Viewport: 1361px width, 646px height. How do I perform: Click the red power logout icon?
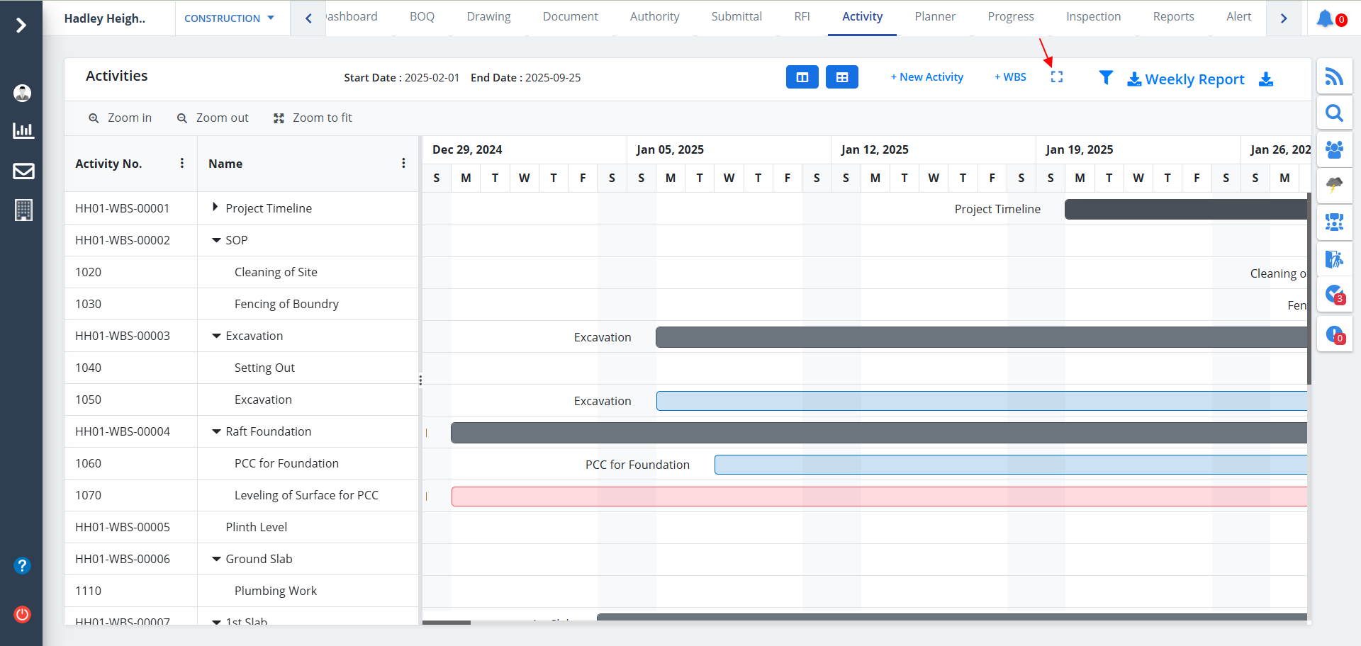click(22, 614)
